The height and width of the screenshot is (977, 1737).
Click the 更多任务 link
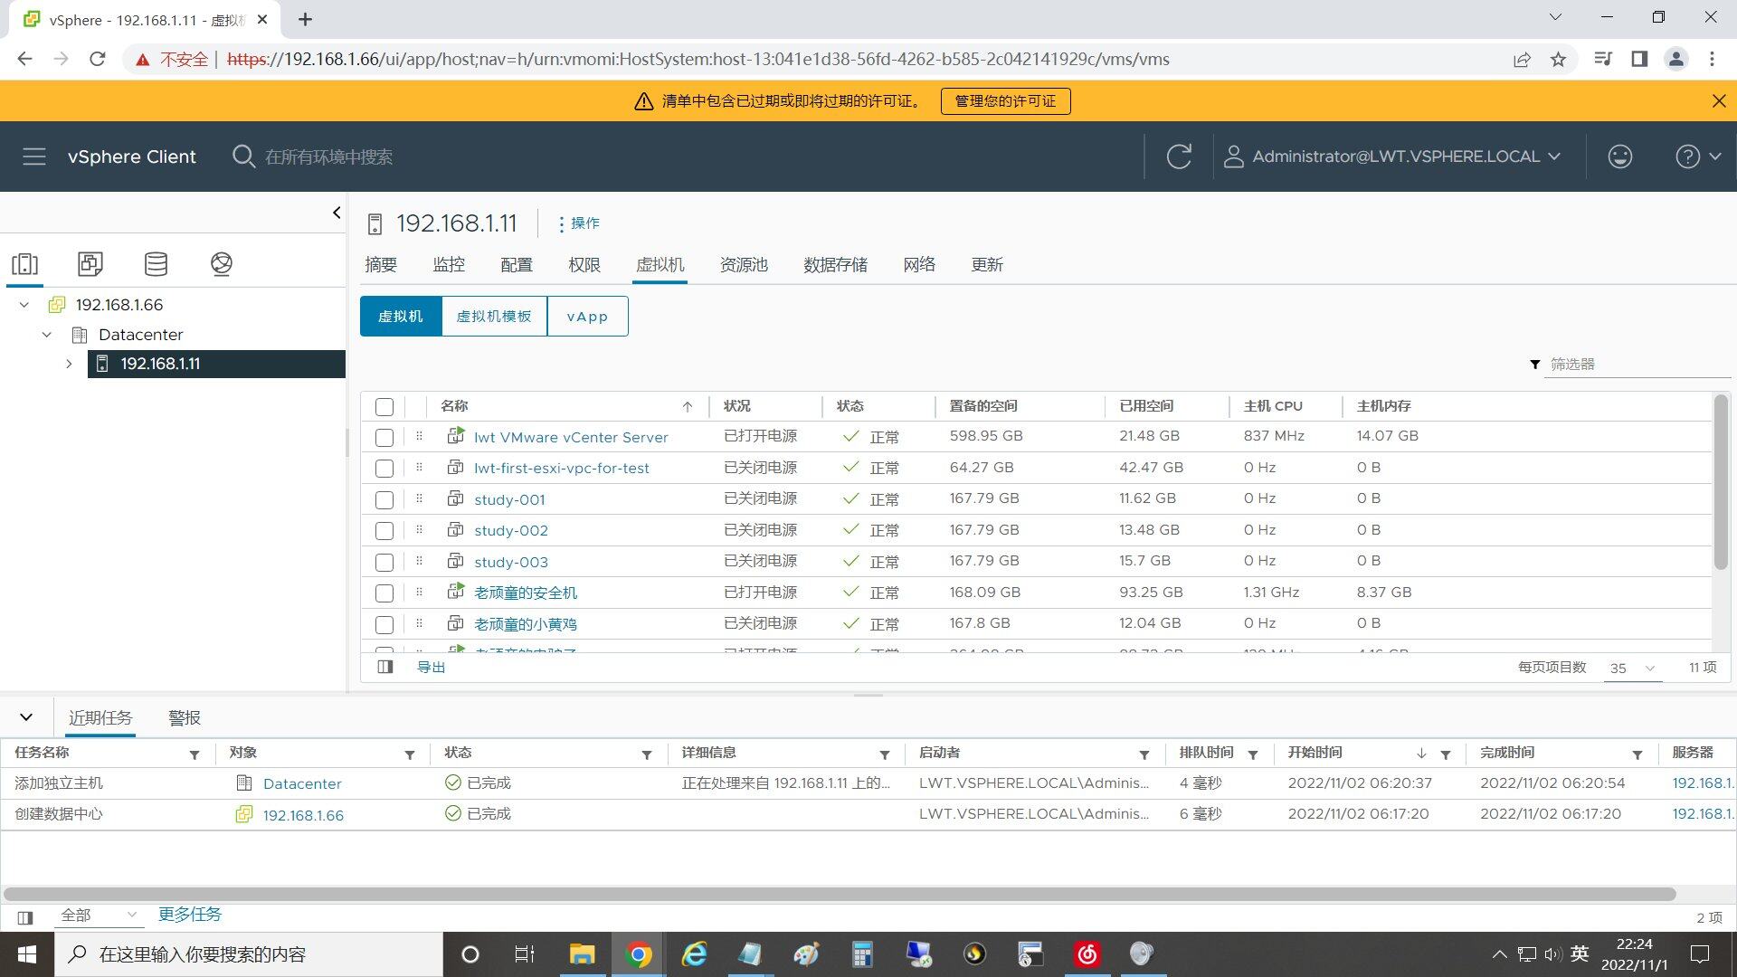tap(190, 915)
